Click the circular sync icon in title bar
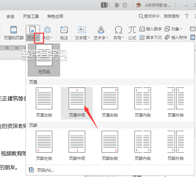The image size is (196, 177). click(x=117, y=5)
